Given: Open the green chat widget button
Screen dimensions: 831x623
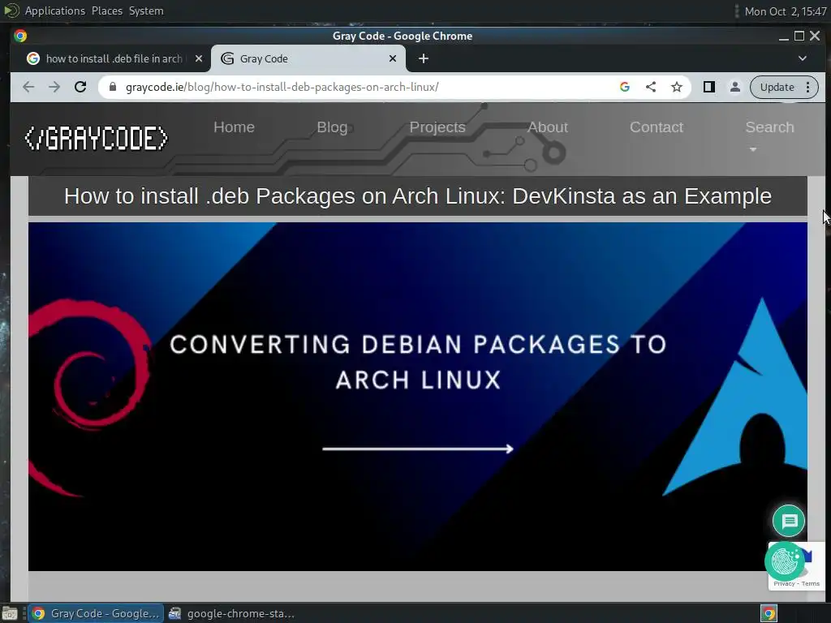Looking at the screenshot, I should coord(789,521).
